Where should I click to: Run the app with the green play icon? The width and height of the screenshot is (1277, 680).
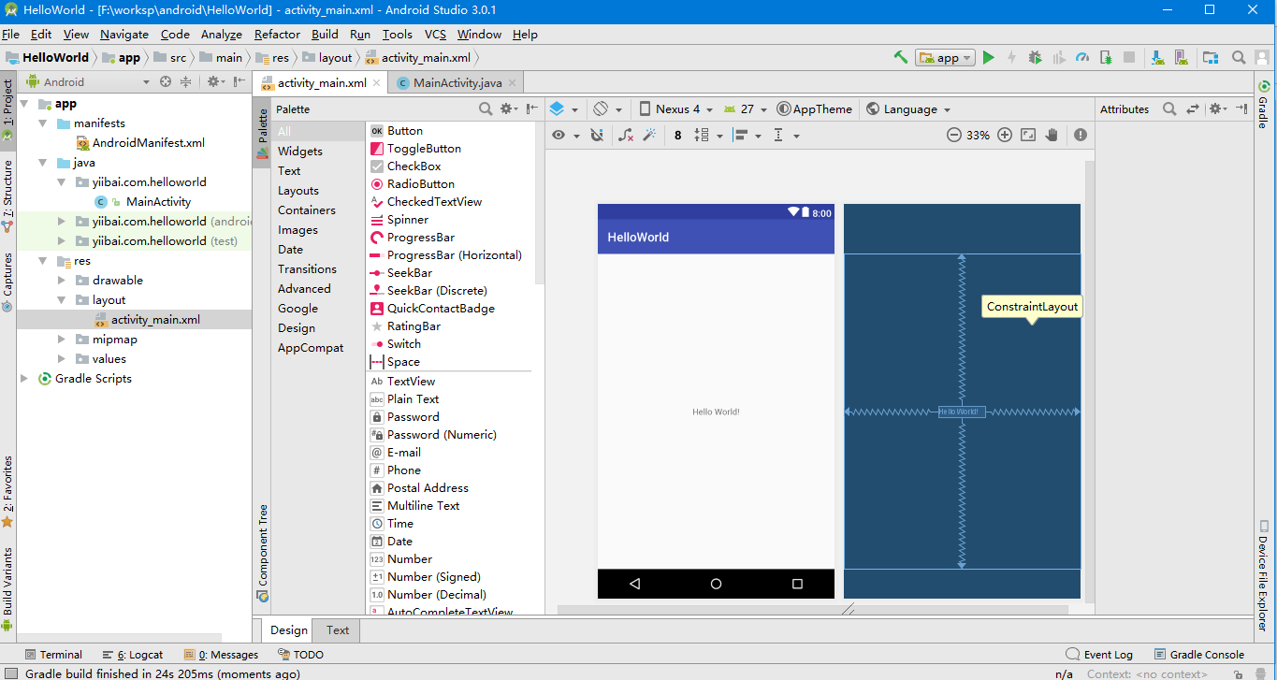[x=989, y=57]
